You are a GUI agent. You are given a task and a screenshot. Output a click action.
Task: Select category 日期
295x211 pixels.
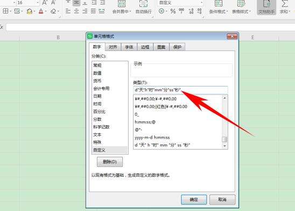(110, 96)
